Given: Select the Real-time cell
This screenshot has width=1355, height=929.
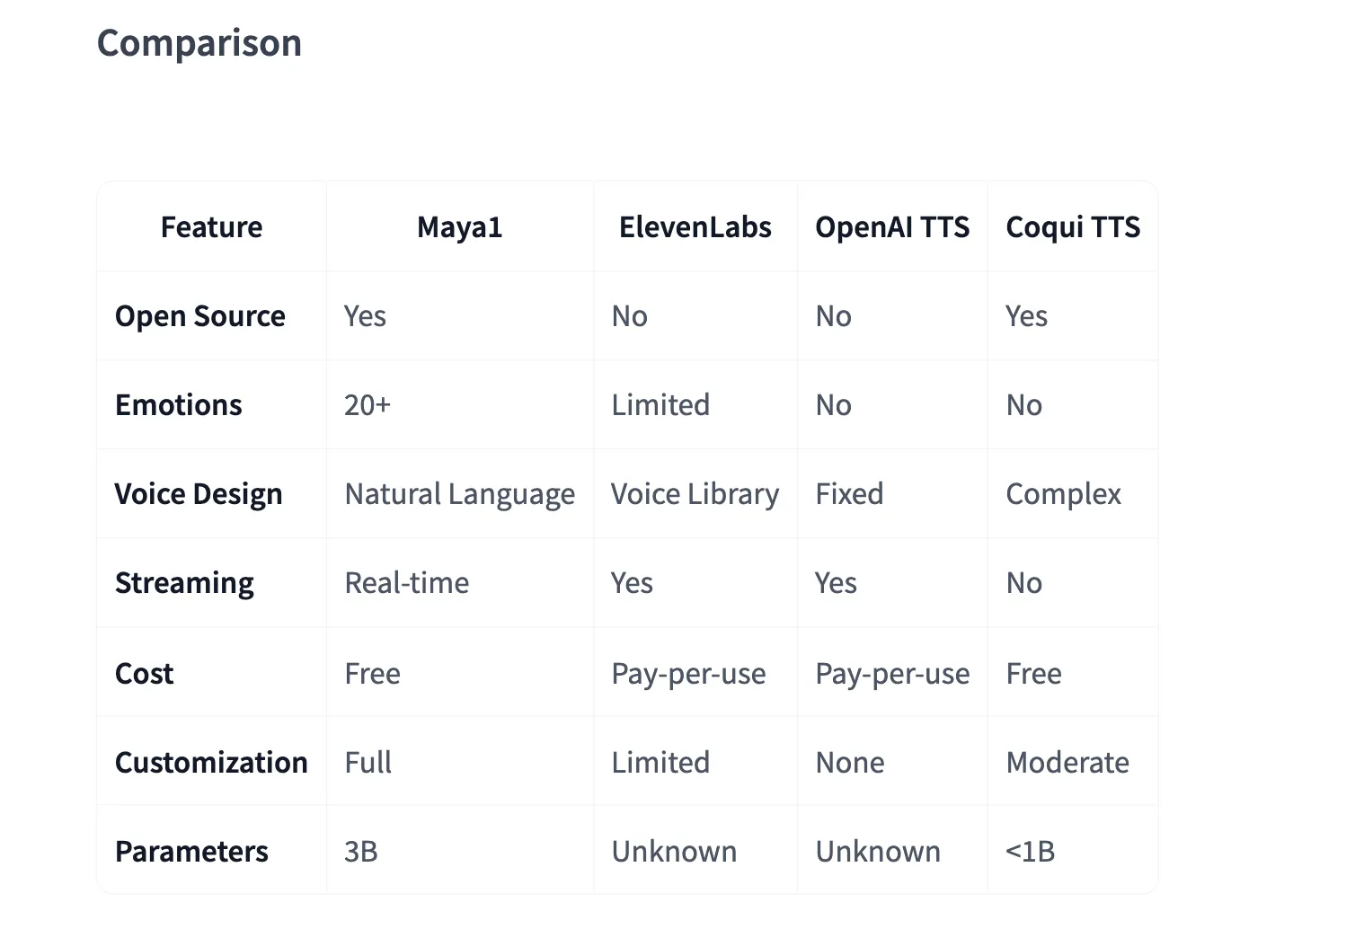Looking at the screenshot, I should 406,583.
